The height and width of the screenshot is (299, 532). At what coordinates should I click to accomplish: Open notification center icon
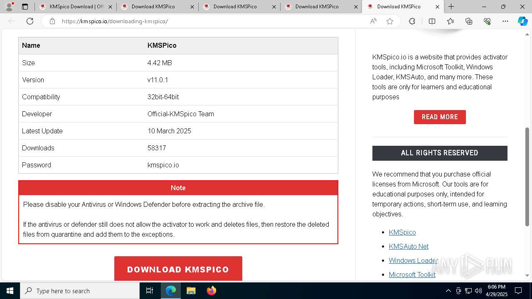coord(518,291)
